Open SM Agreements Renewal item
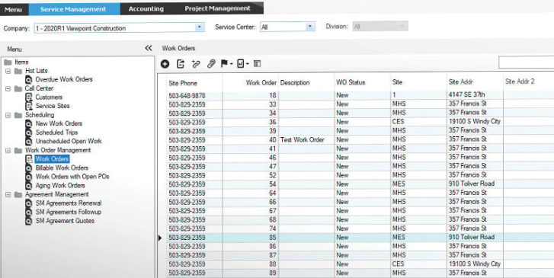Image resolution: width=554 pixels, height=278 pixels. coord(69,203)
